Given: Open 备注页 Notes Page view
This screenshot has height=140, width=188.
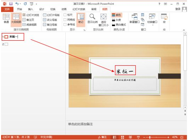Looking at the screenshot, I should click(x=28, y=20).
